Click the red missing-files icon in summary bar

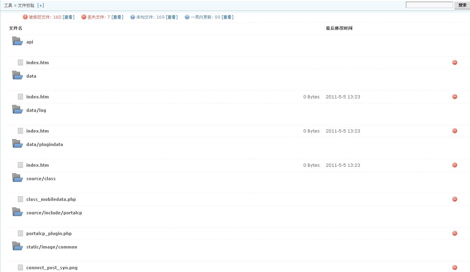84,17
